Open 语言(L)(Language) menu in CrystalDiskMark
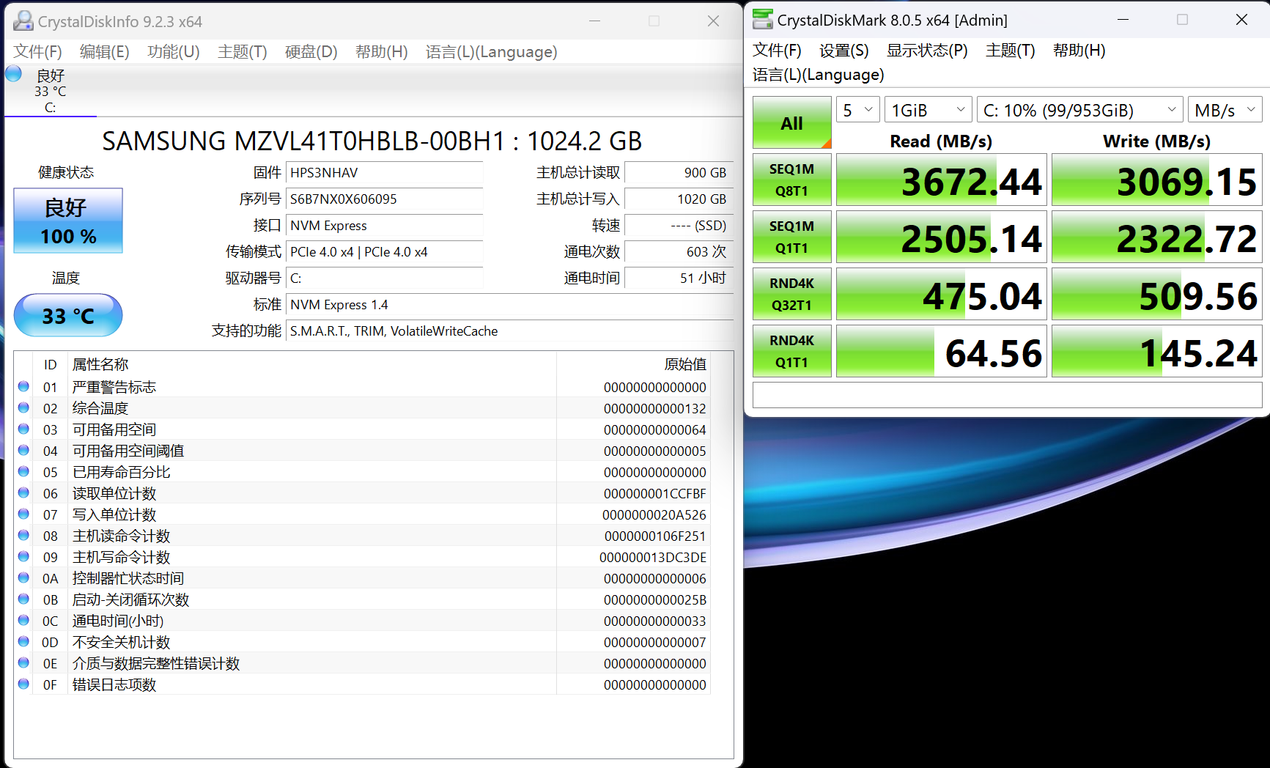 pos(819,74)
